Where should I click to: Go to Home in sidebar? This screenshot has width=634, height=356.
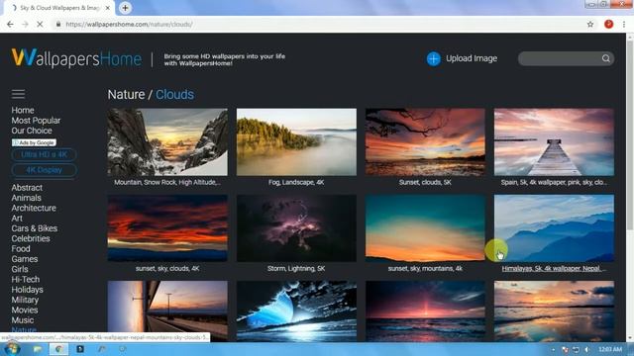[23, 110]
